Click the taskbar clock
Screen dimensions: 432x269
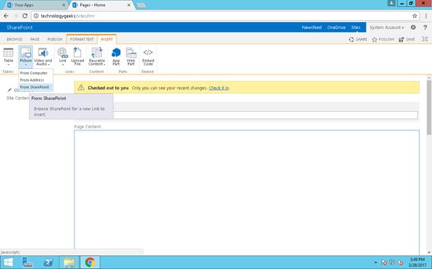417,262
